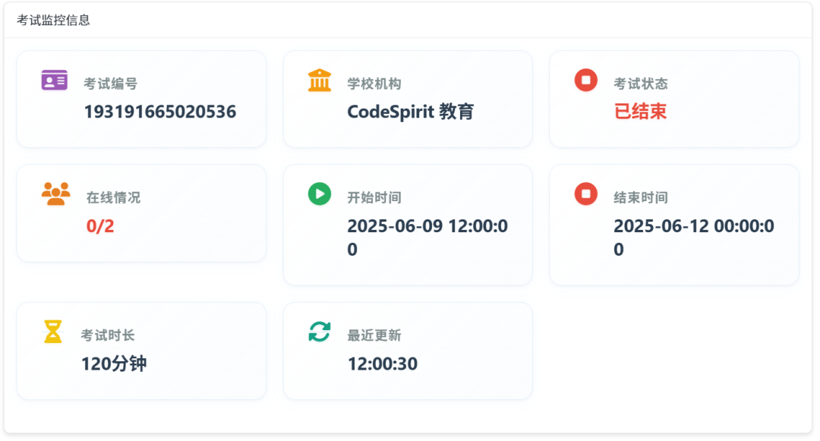Click the 120分钟 duration value
820x441 pixels.
(114, 364)
